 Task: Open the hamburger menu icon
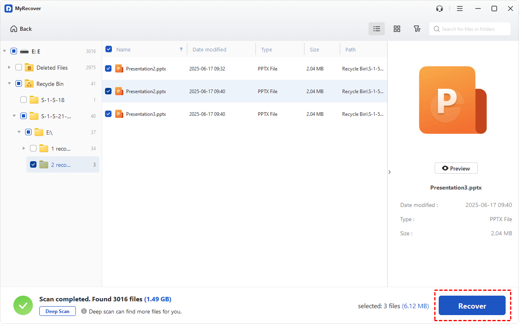[460, 9]
